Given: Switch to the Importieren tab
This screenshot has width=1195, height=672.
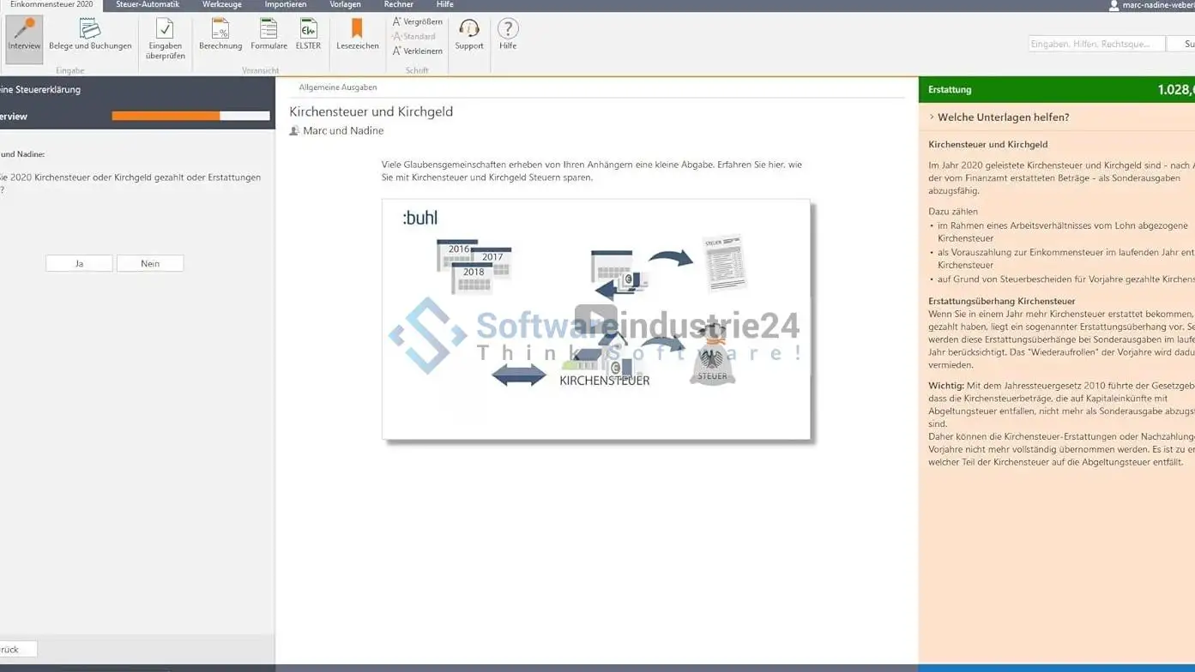Looking at the screenshot, I should tap(285, 5).
